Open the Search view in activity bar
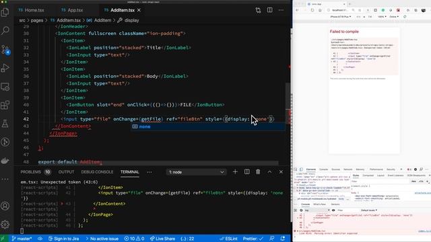431x242 pixels. click(5, 30)
